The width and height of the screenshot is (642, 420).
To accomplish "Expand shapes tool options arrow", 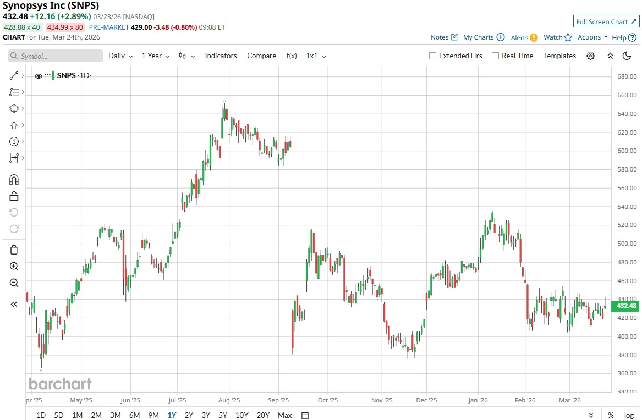I will 23,108.
